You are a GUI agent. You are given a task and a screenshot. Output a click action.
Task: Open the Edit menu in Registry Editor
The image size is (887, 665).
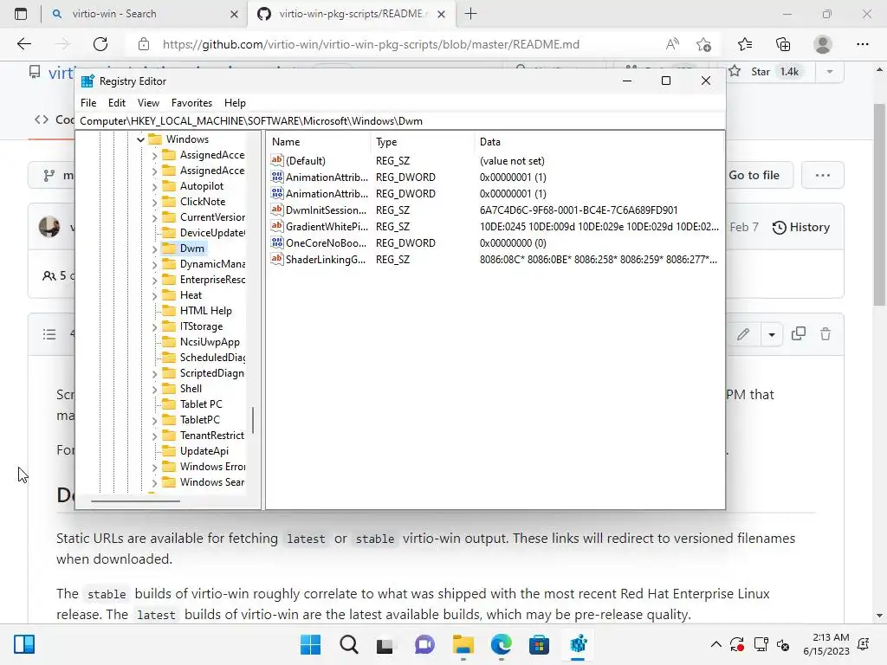(117, 103)
